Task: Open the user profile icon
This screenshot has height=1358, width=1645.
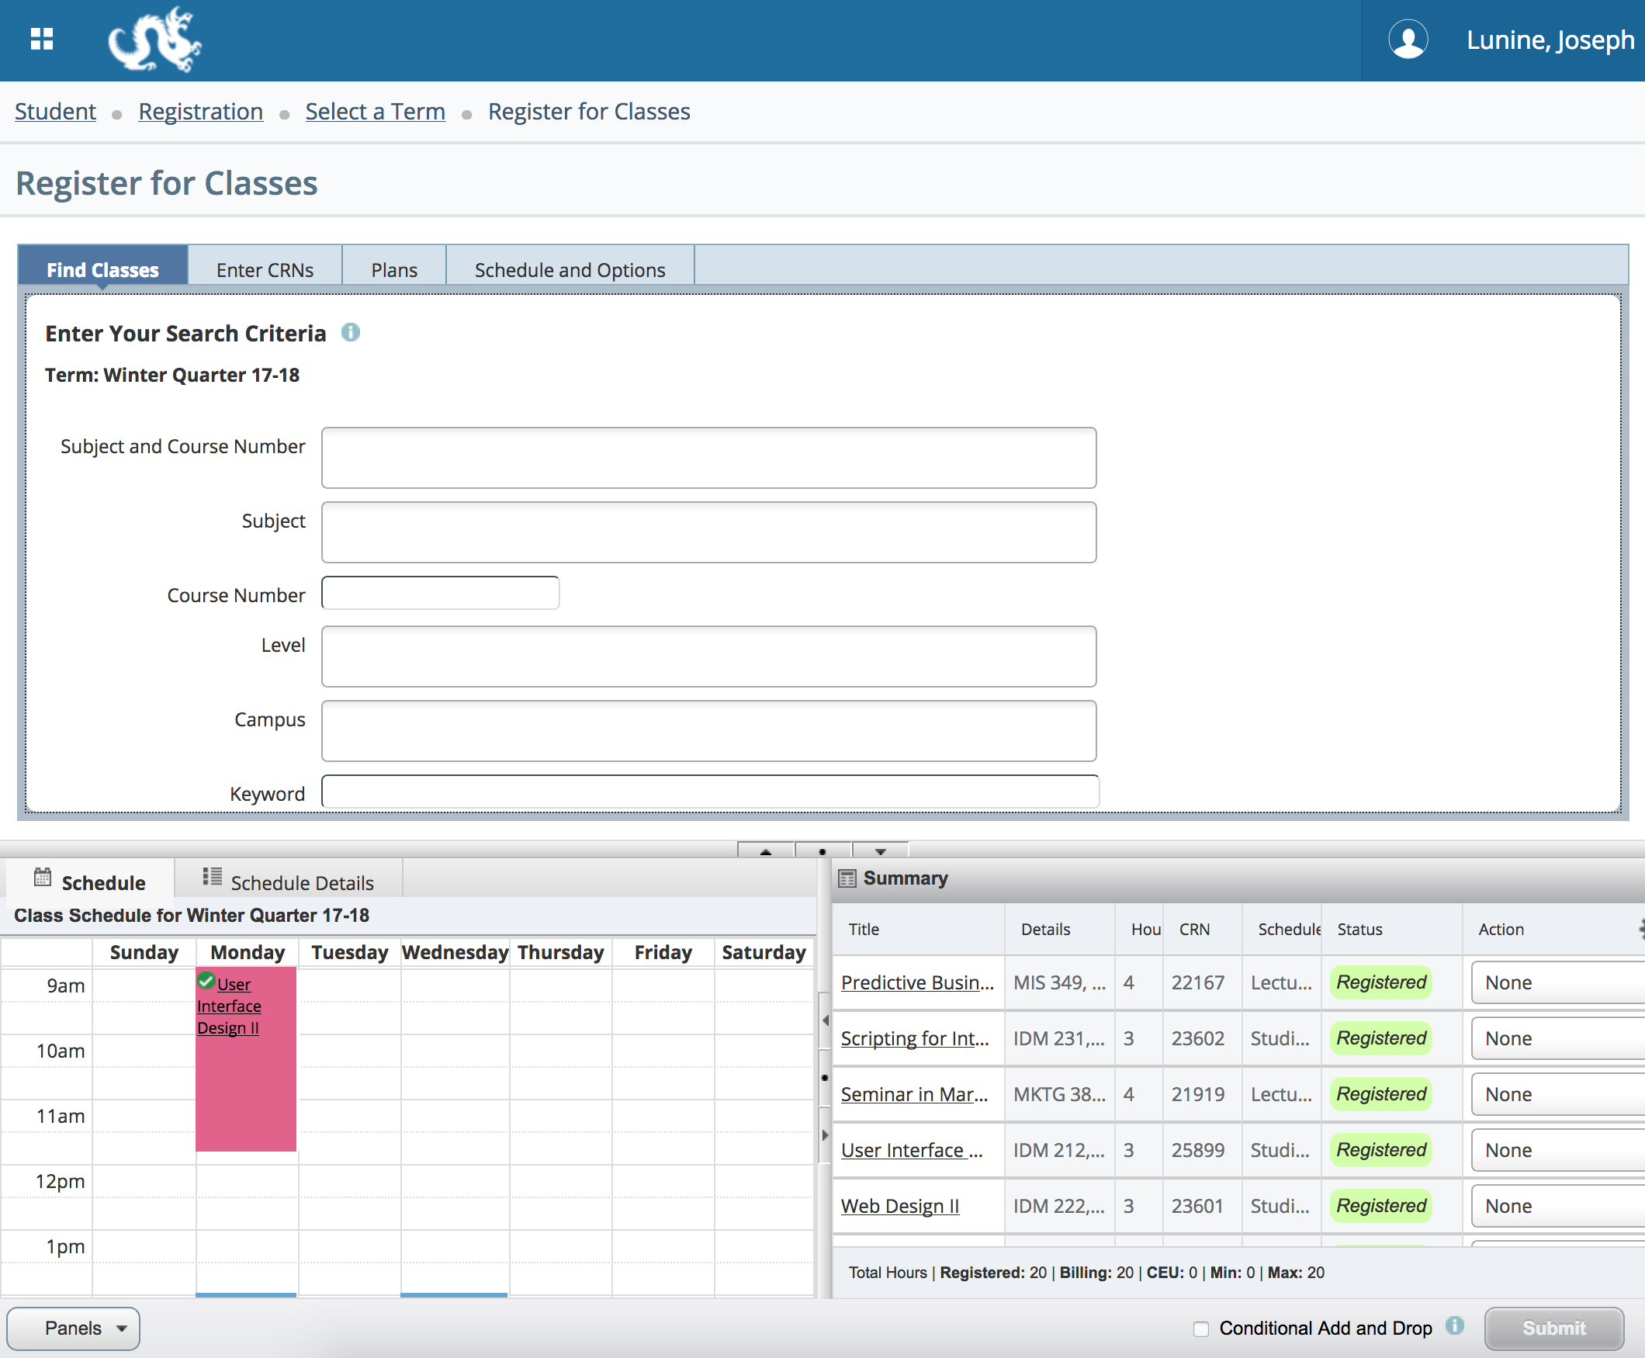Action: (x=1408, y=39)
